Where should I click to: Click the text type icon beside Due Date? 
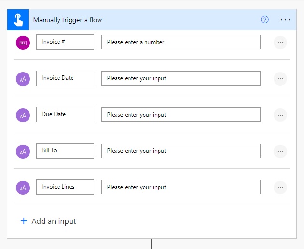23,115
